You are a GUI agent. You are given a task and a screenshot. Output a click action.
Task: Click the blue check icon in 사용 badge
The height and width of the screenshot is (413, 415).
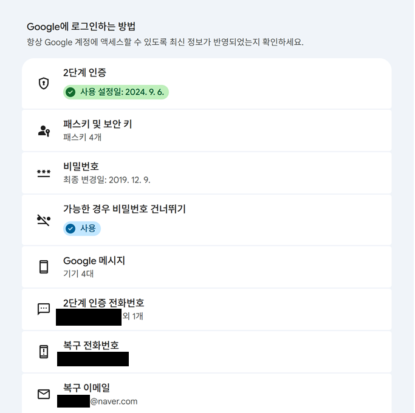pos(70,229)
